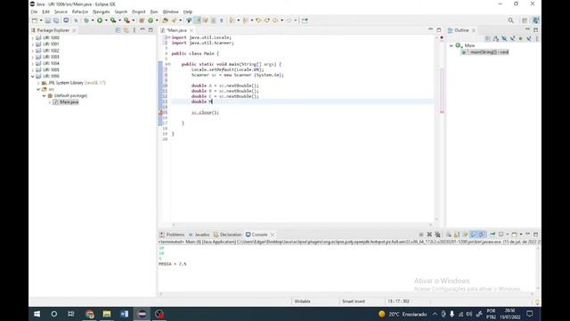
Task: Open the Open Console dropdown arrow
Action: [520, 235]
